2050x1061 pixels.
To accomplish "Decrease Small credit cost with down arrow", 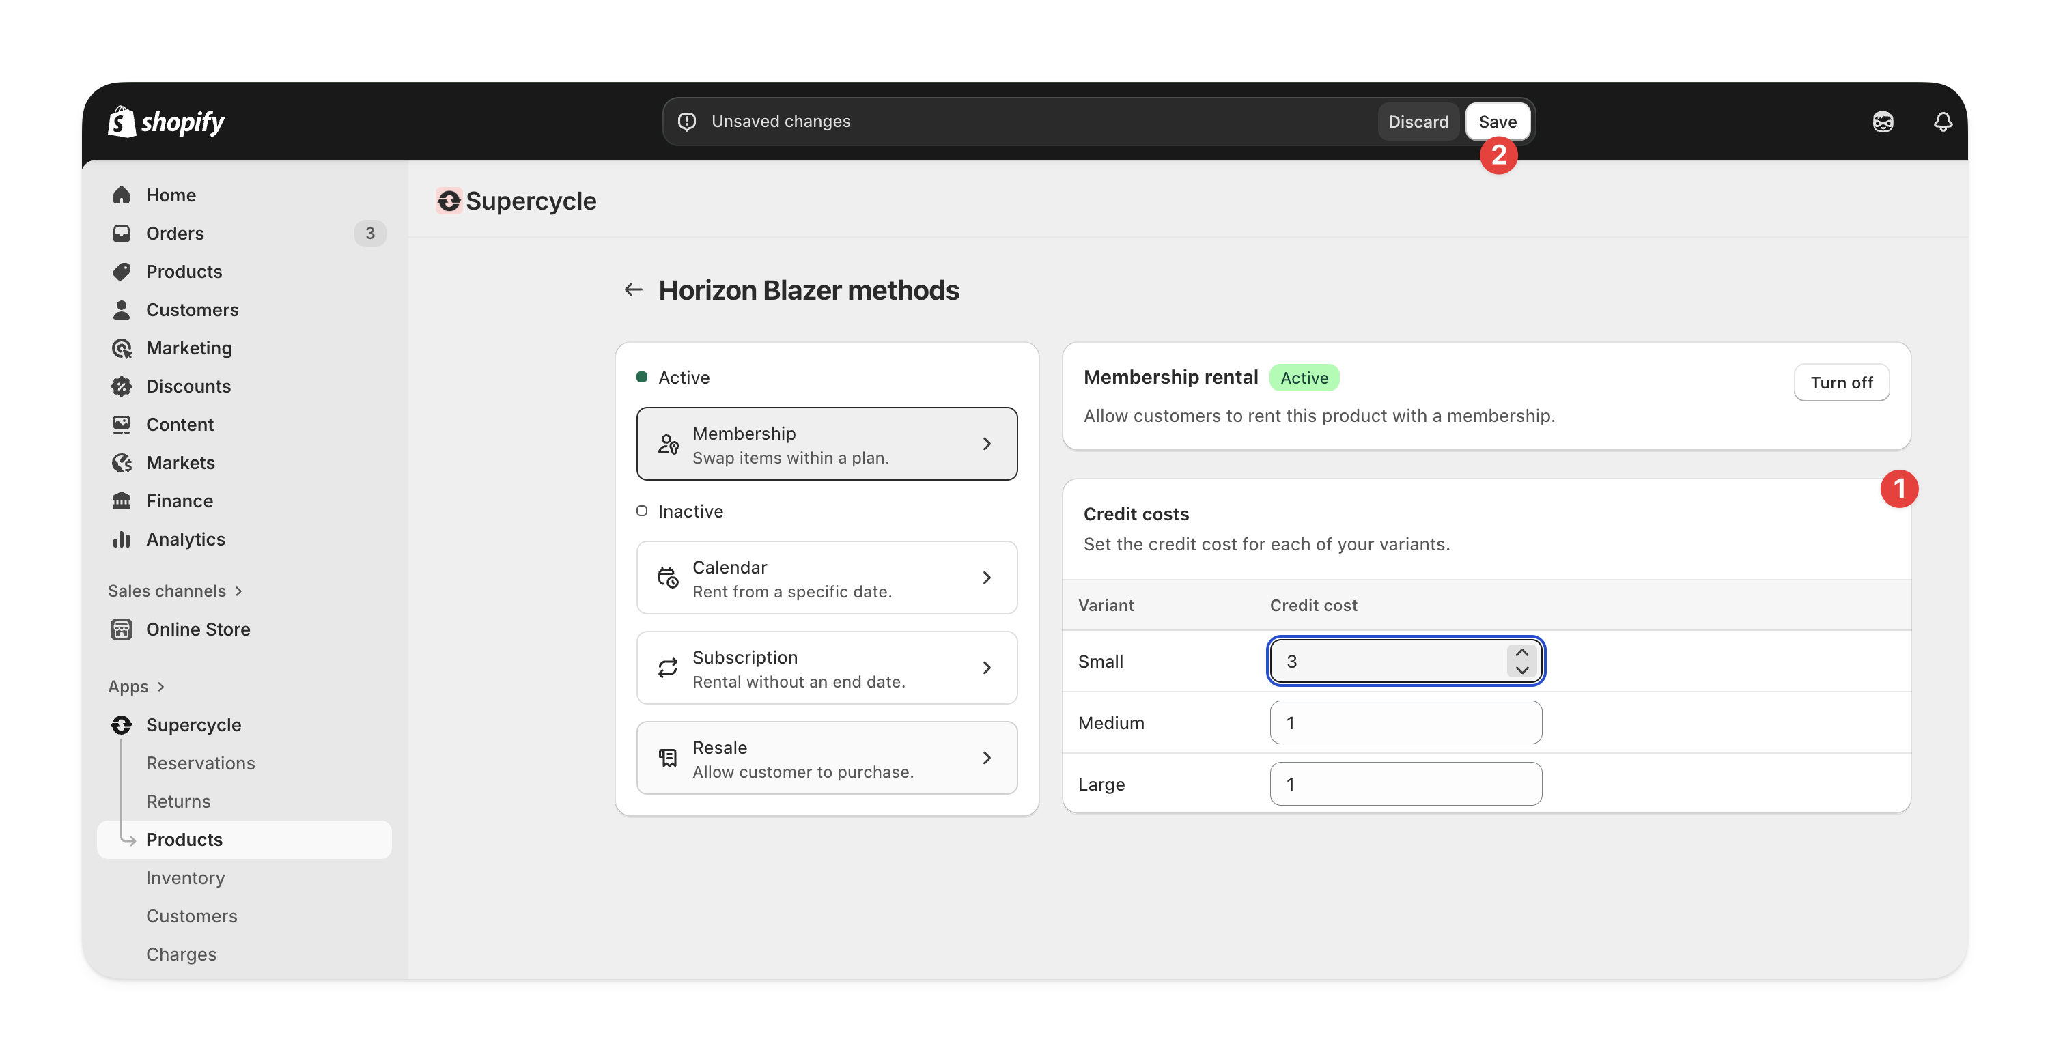I will pos(1521,670).
